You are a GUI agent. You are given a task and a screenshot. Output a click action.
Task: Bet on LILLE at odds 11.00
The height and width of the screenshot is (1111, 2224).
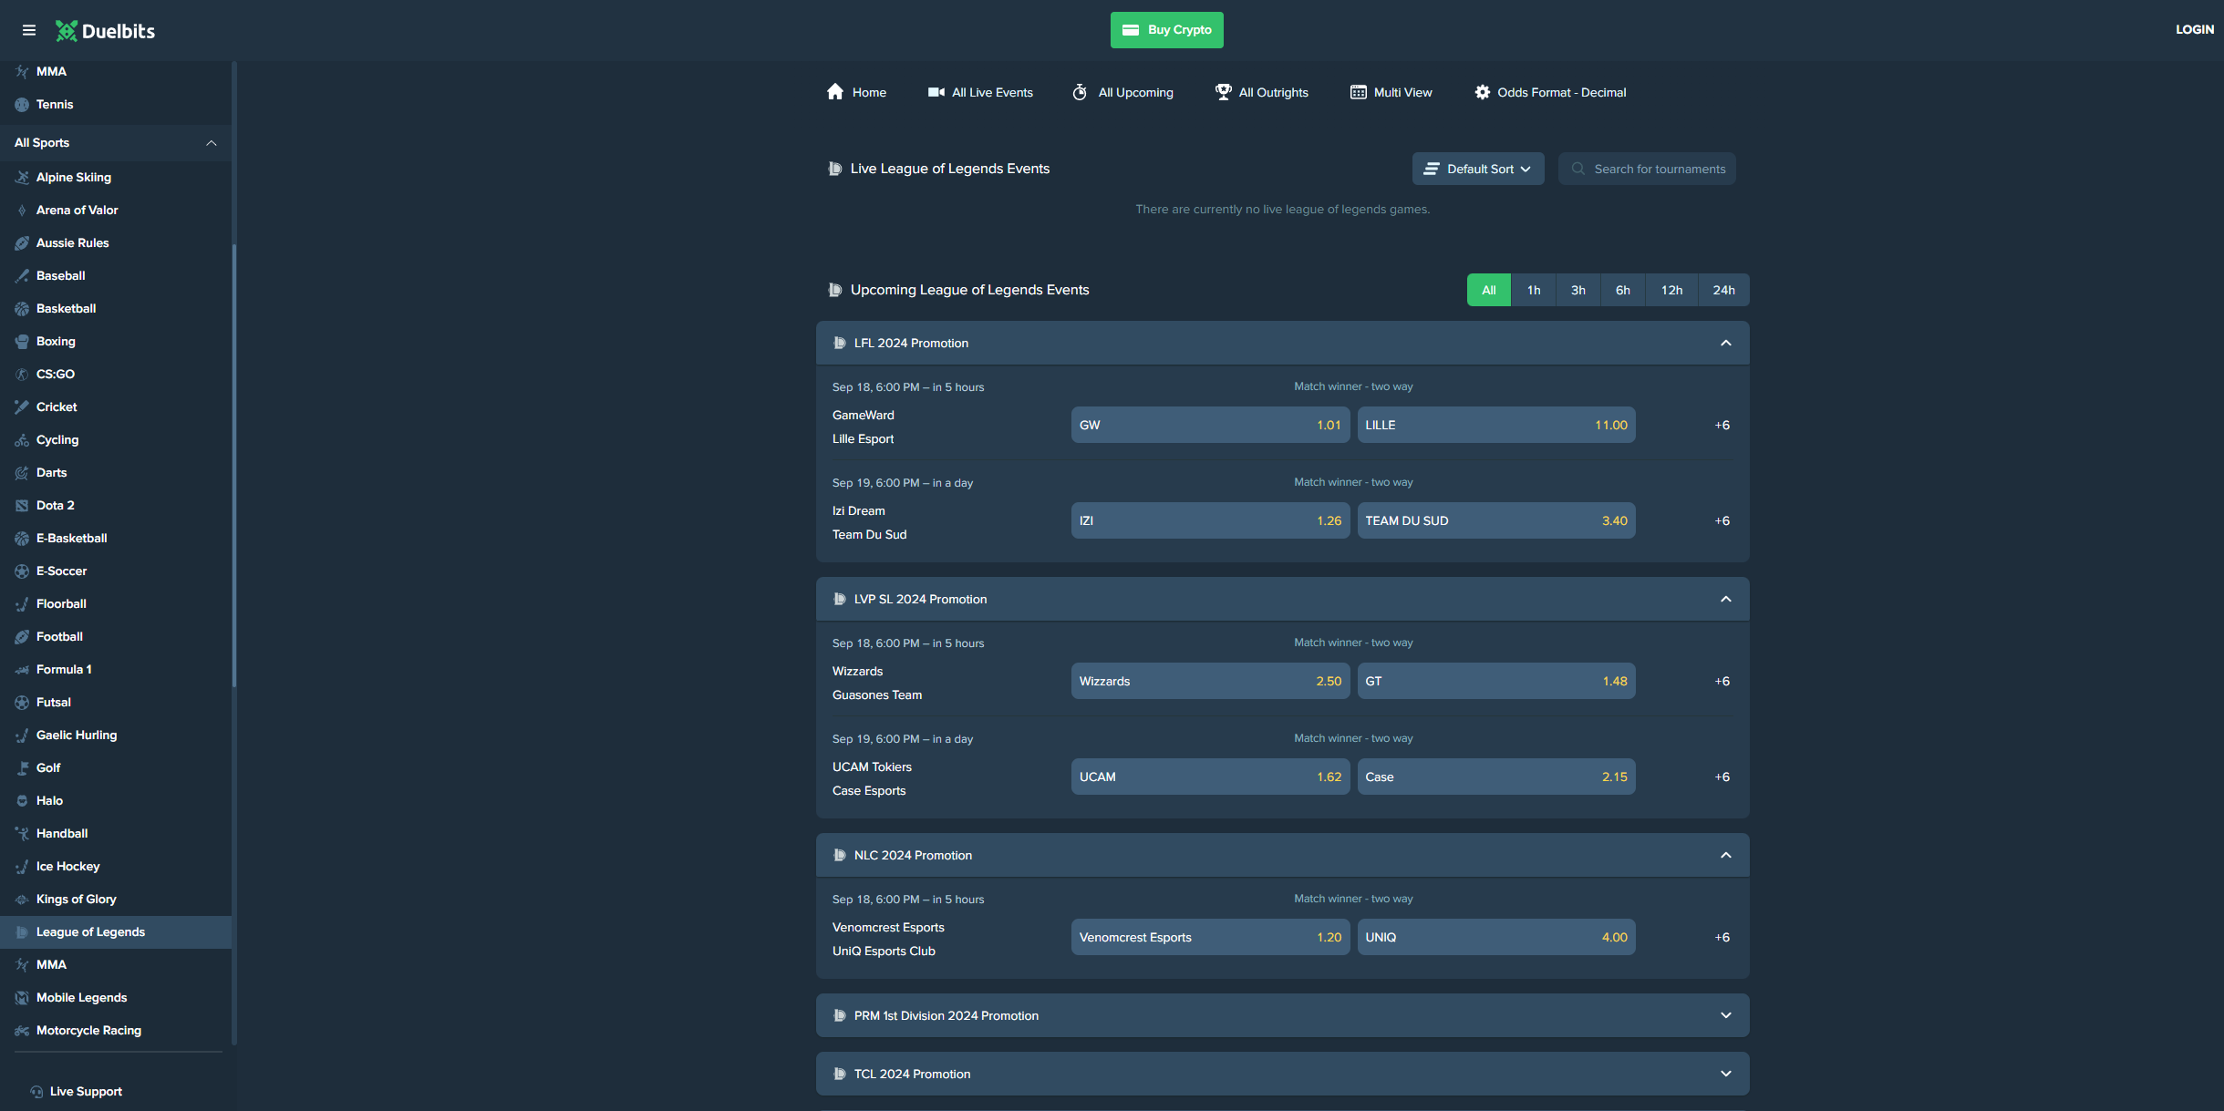tap(1496, 425)
